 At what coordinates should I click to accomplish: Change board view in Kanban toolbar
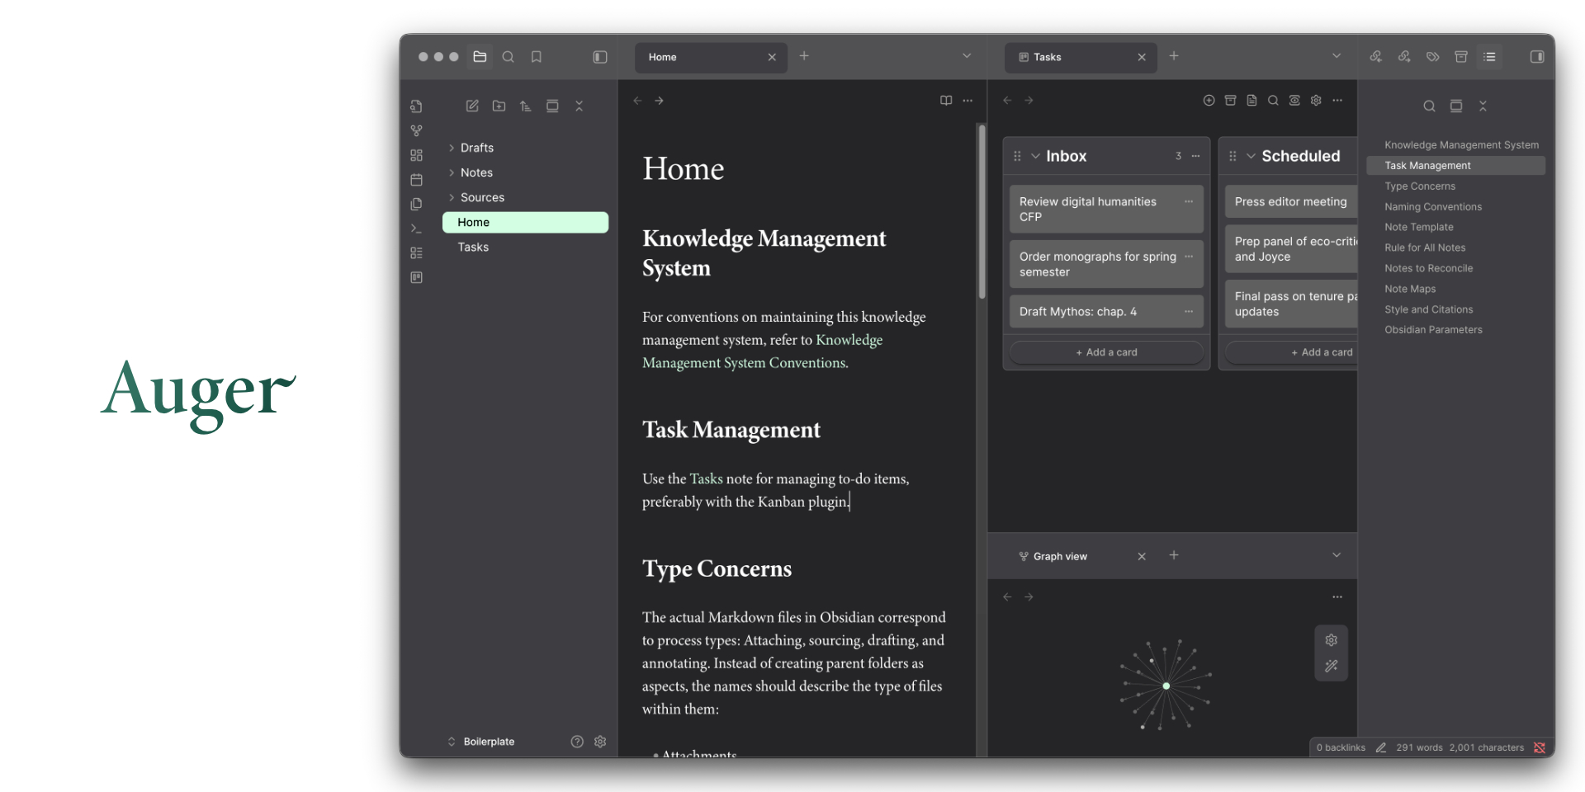pos(1294,100)
